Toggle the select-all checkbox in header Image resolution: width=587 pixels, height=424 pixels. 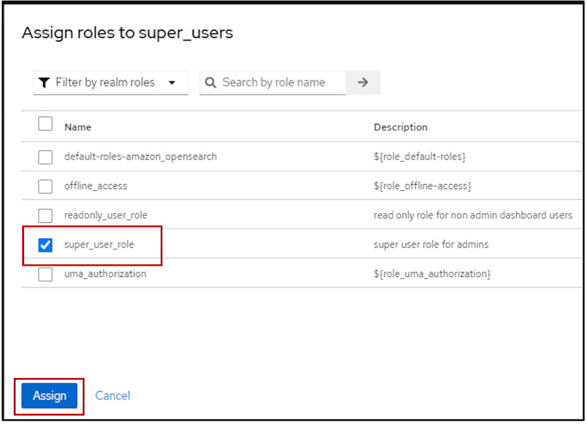click(45, 124)
